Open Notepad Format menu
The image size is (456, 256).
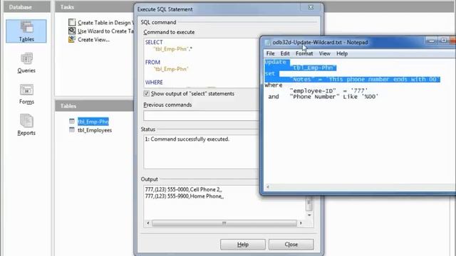pos(304,53)
